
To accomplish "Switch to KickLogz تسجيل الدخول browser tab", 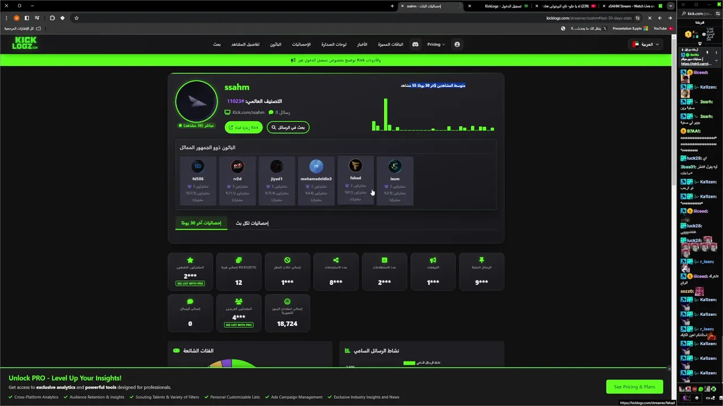I will pyautogui.click(x=503, y=6).
